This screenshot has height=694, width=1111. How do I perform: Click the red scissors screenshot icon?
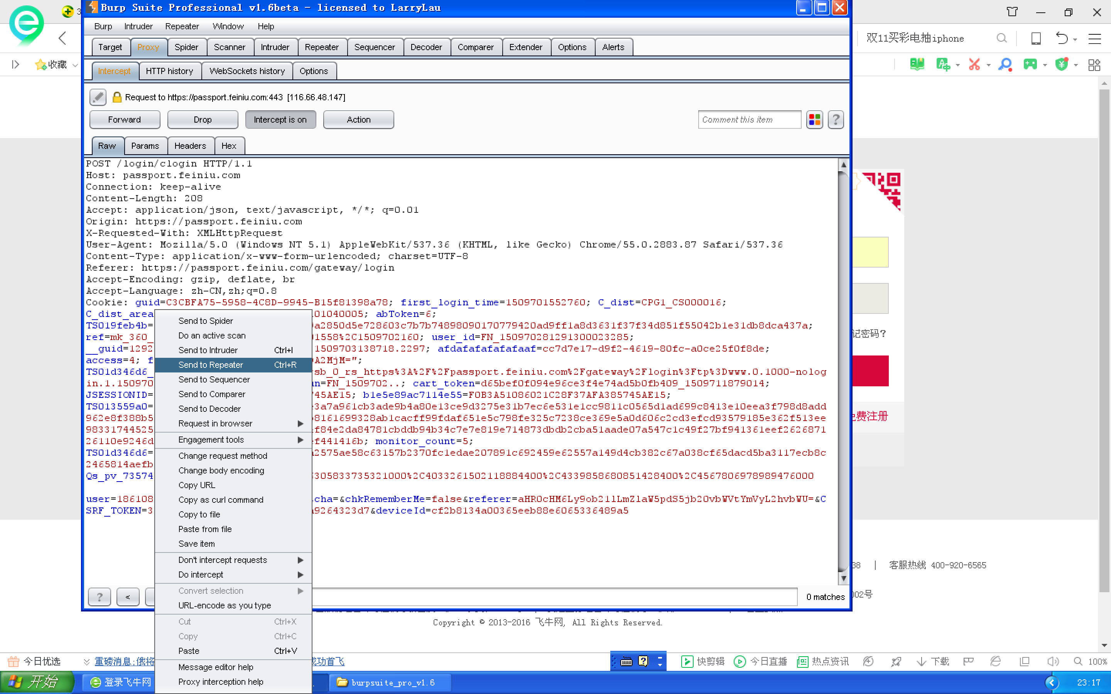(974, 64)
